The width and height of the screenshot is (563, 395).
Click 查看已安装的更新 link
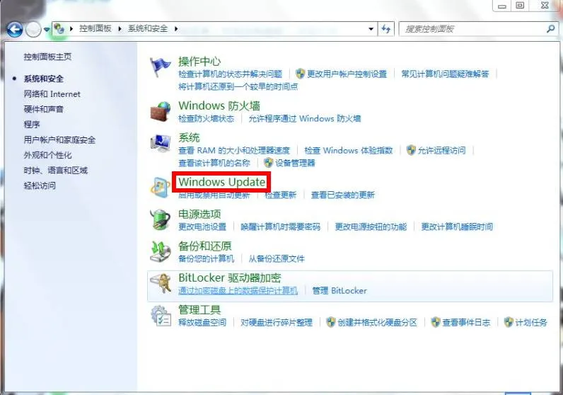(342, 195)
